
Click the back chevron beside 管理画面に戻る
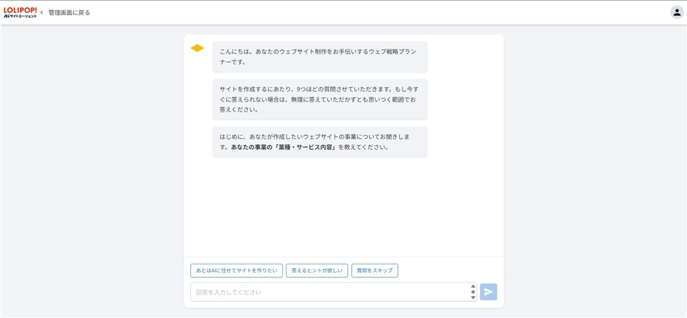(42, 12)
